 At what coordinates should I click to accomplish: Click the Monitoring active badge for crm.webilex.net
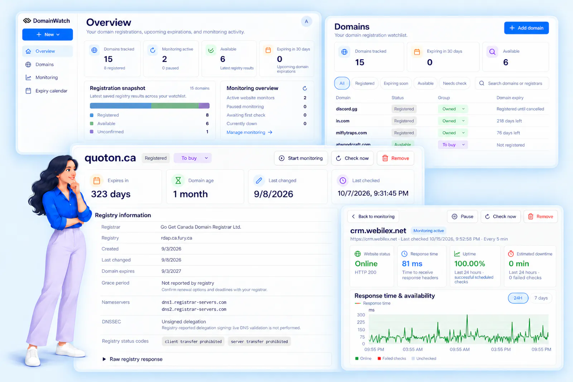point(428,231)
